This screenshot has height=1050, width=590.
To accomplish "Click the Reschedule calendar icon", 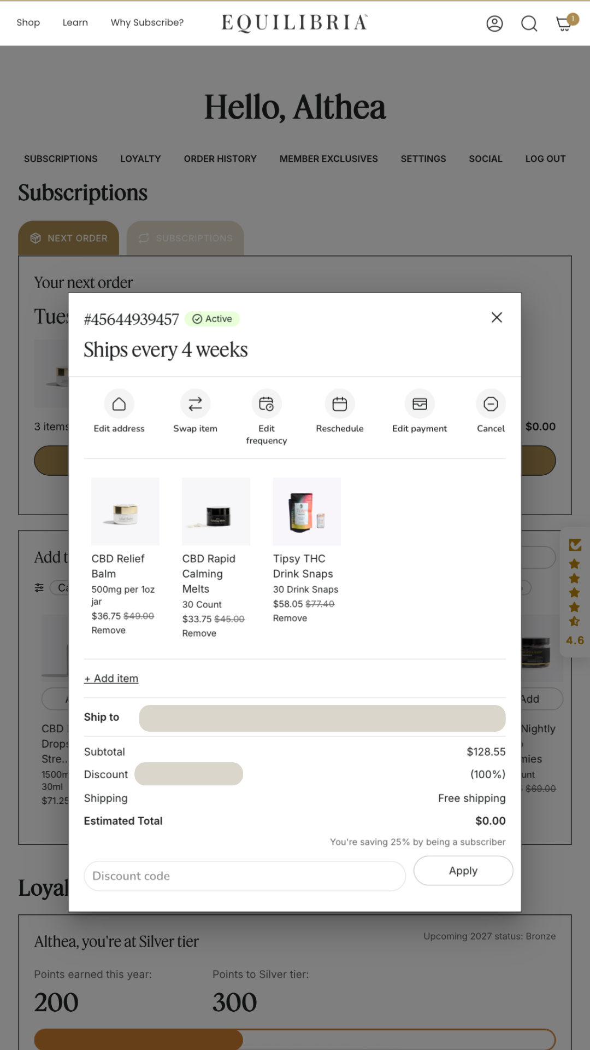I will [339, 404].
